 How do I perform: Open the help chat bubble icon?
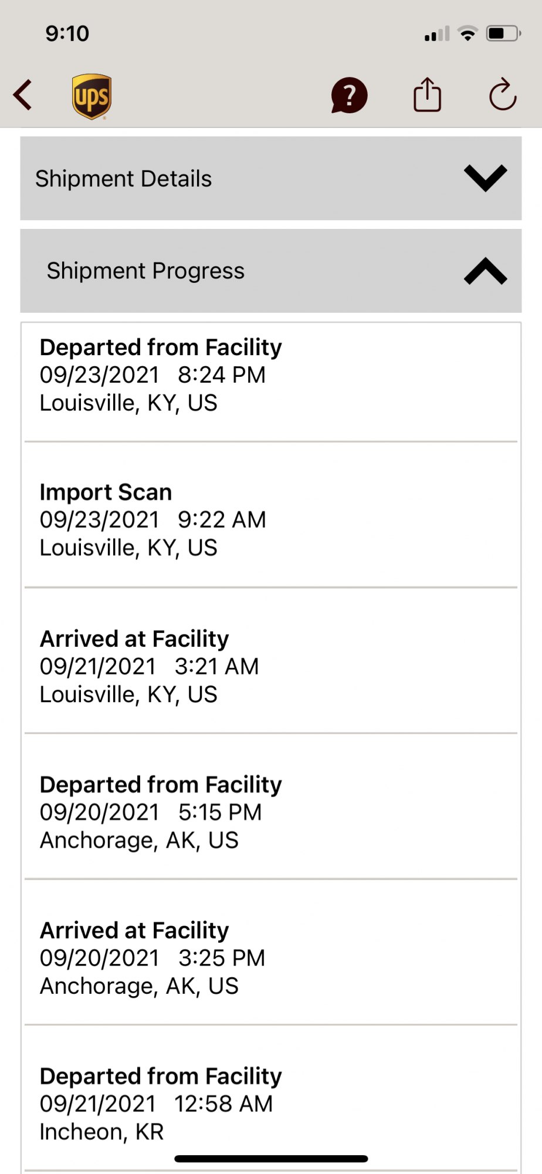click(349, 95)
